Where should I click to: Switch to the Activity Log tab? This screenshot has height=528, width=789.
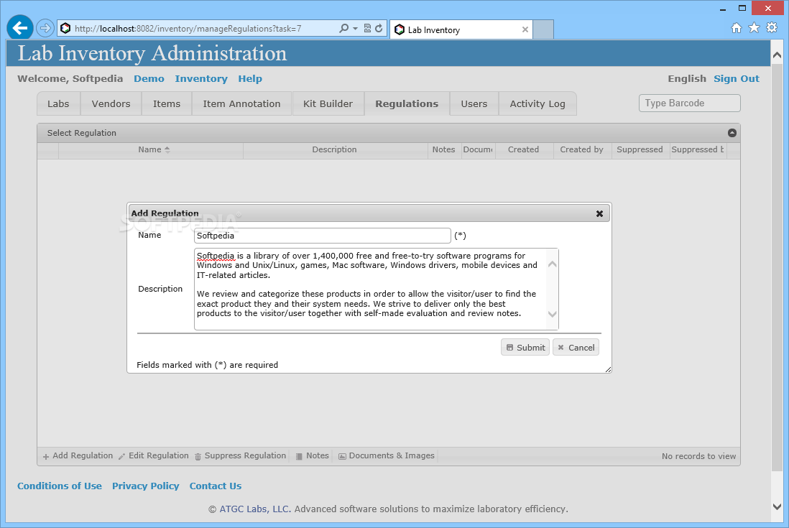(x=537, y=103)
